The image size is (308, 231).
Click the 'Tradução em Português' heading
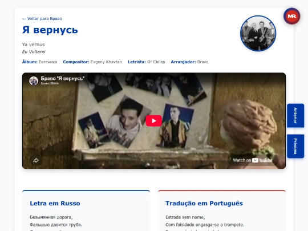click(x=204, y=203)
